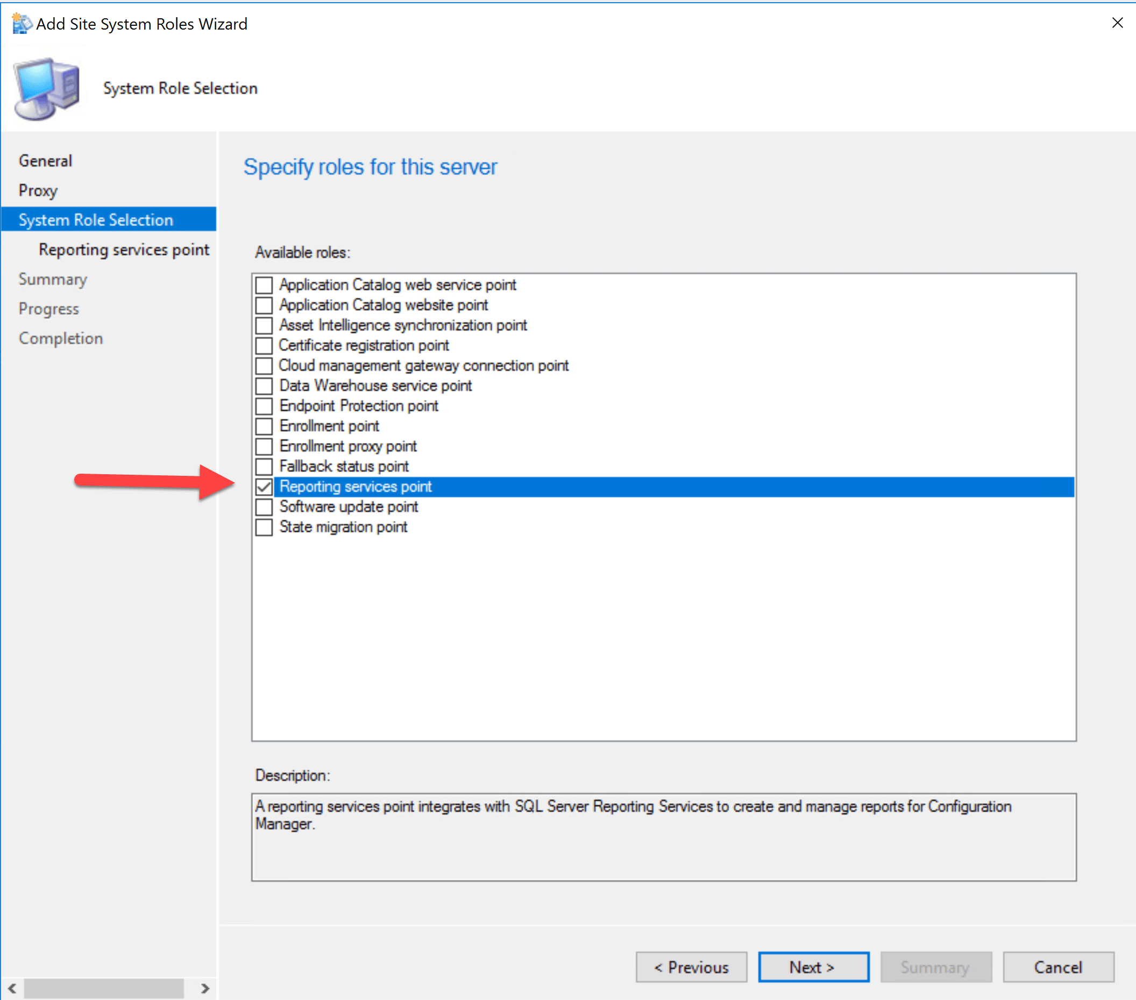The height and width of the screenshot is (1000, 1136).
Task: Go to General wizard step
Action: [46, 161]
